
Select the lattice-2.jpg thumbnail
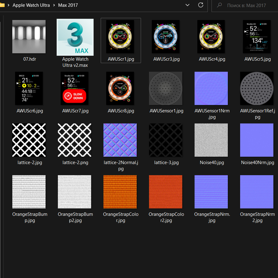click(x=29, y=140)
